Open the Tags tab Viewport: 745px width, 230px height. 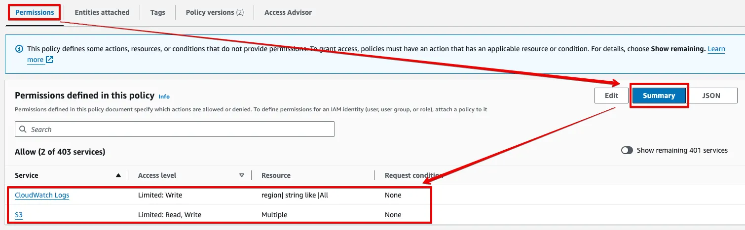coord(158,12)
